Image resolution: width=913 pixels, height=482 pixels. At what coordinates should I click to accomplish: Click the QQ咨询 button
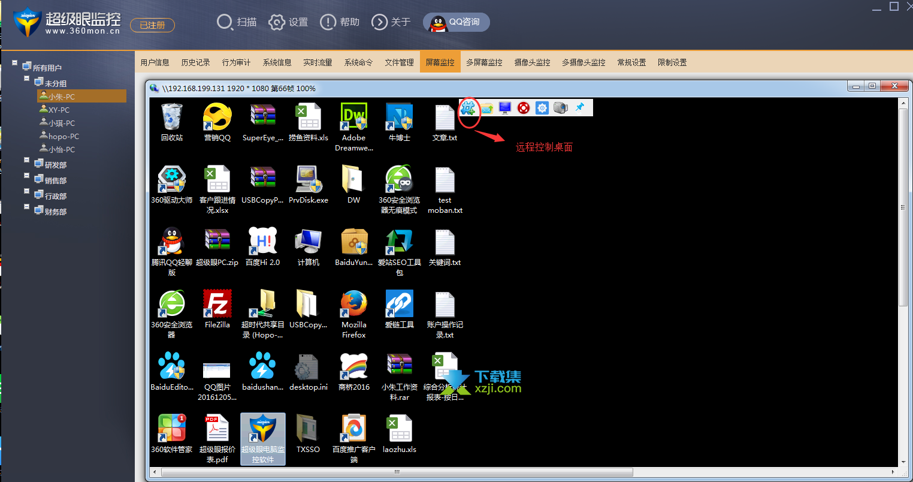456,22
